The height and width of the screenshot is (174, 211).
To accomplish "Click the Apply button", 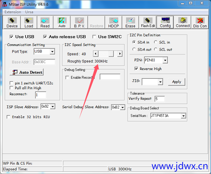I will [x=176, y=82].
